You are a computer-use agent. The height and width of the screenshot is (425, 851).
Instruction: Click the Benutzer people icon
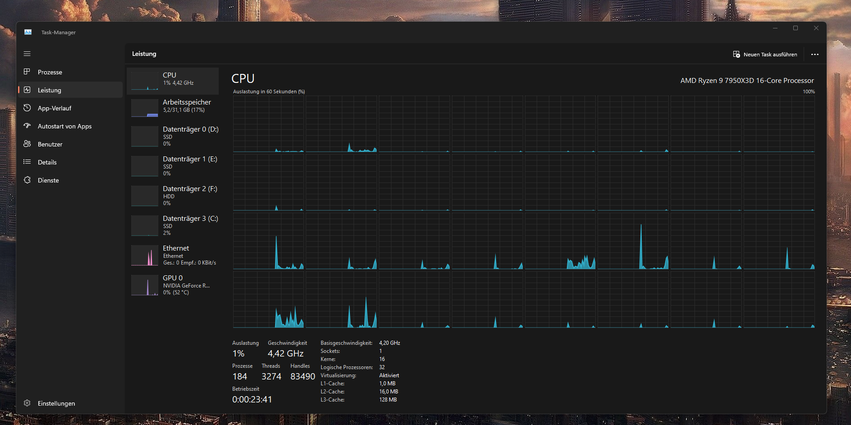point(27,144)
